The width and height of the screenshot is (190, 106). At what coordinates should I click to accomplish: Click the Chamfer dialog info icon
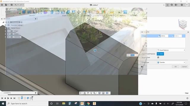tap(142, 67)
